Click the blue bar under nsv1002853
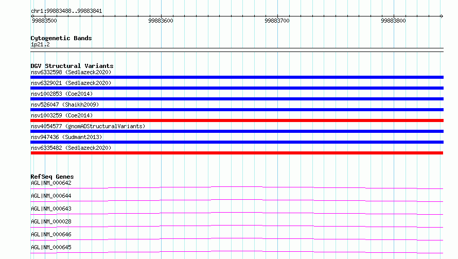 click(237, 99)
